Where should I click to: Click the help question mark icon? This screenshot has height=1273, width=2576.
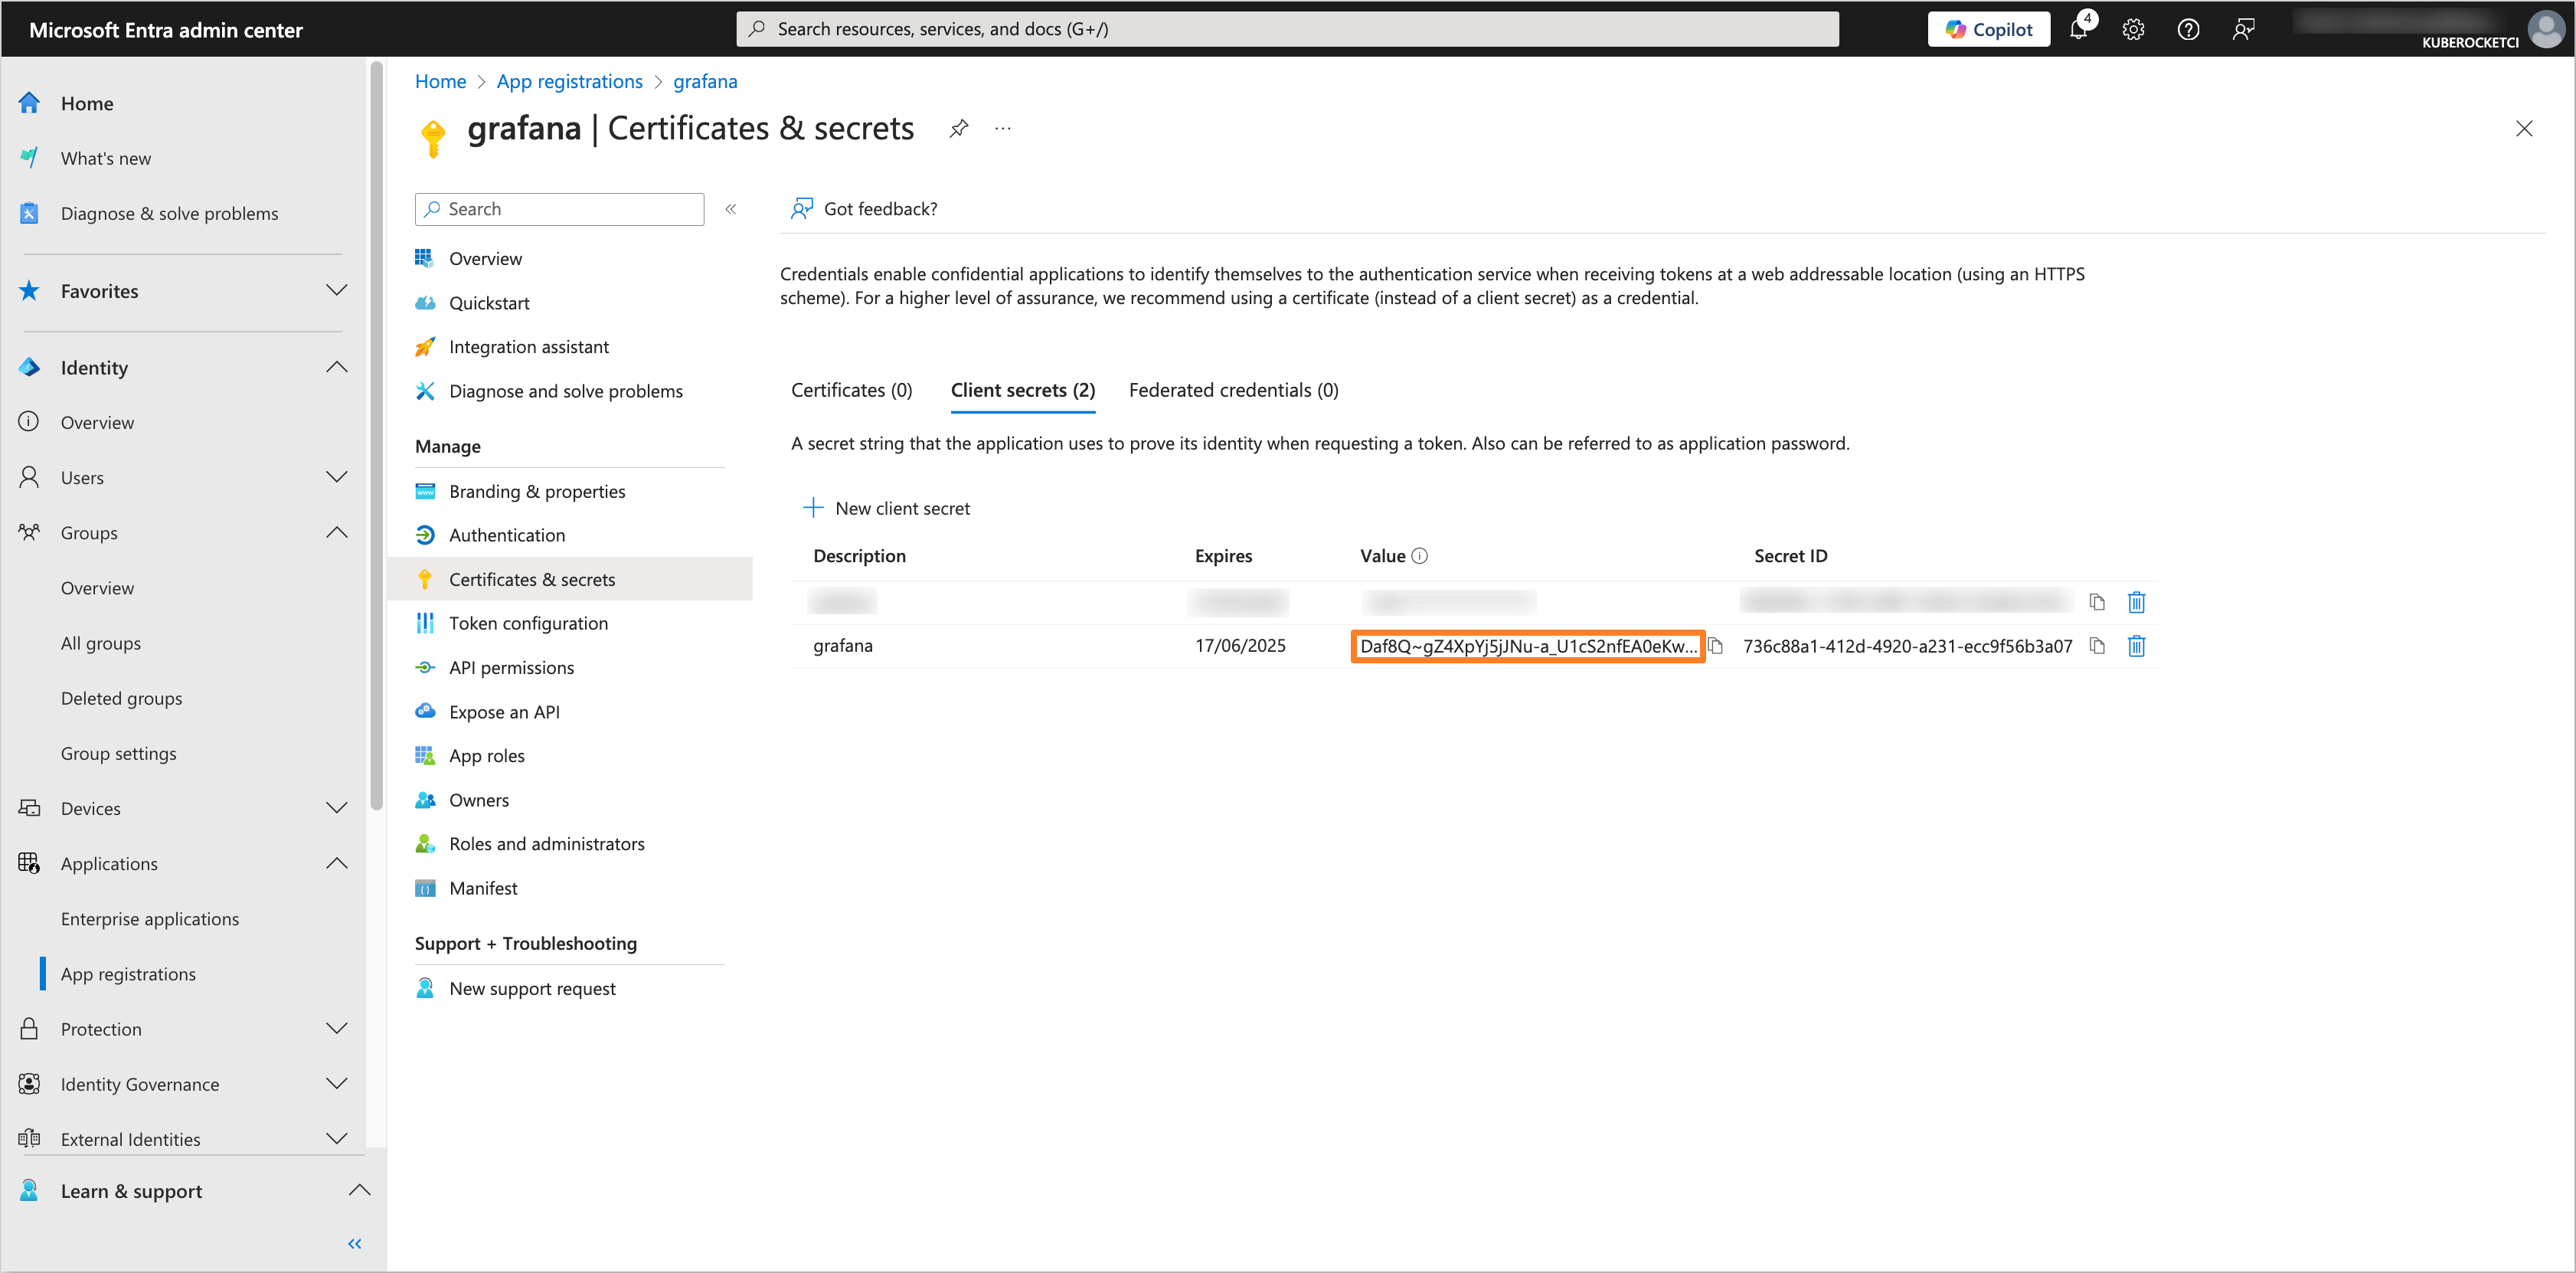2188,29
